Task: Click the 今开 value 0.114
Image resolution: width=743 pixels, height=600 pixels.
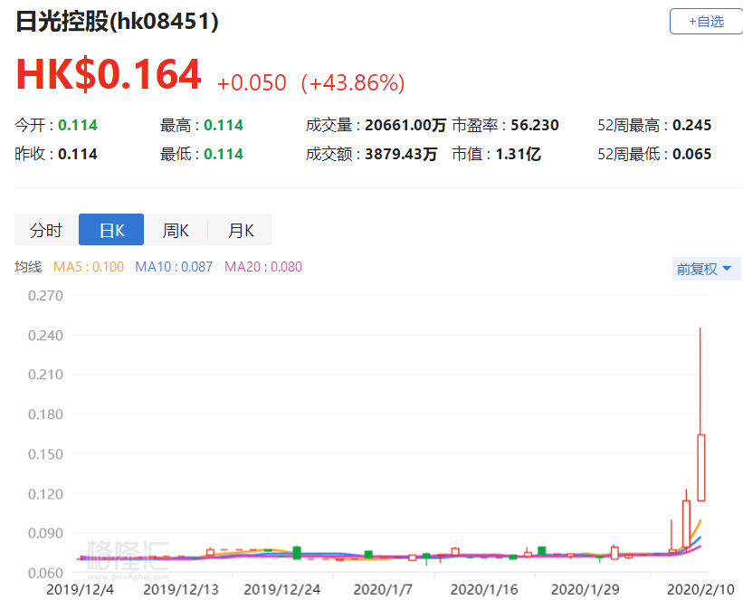Action: pyautogui.click(x=77, y=125)
